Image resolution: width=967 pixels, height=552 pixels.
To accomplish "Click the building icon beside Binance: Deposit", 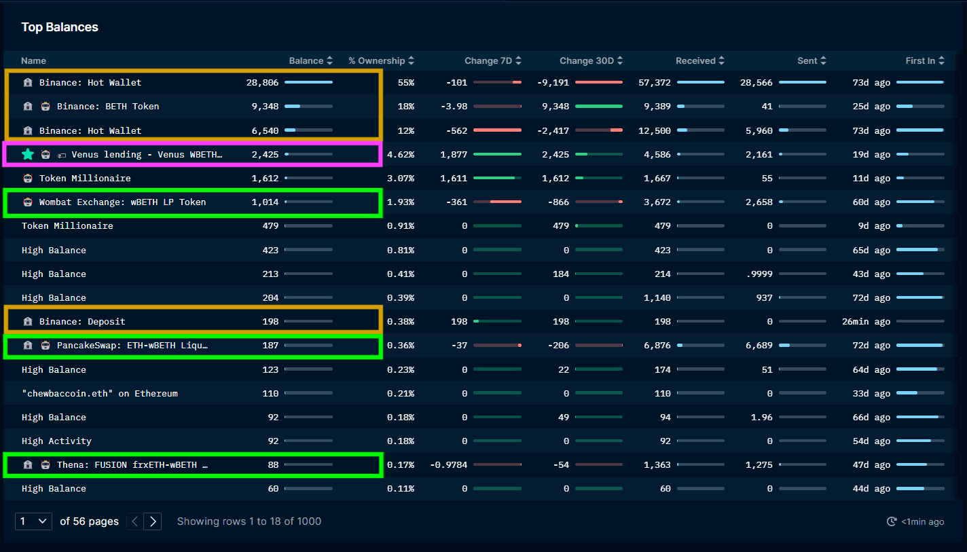I will 28,322.
